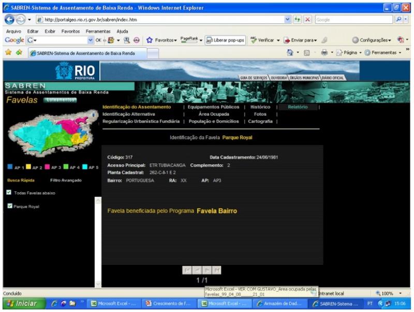Viewport: 414px width, 312px height.
Task: Click the Home icon in command bar
Action: click(x=290, y=53)
